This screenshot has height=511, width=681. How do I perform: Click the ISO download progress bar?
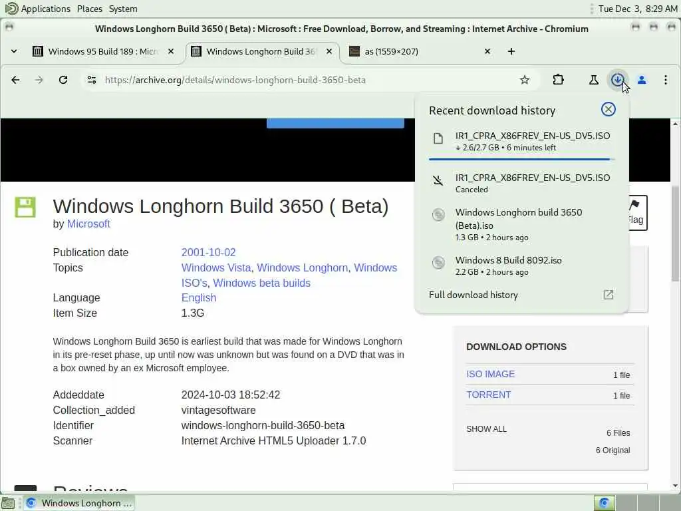tap(521, 160)
